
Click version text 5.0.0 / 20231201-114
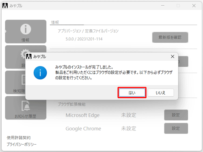click(x=84, y=39)
